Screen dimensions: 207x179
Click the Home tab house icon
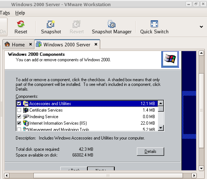click(x=7, y=44)
